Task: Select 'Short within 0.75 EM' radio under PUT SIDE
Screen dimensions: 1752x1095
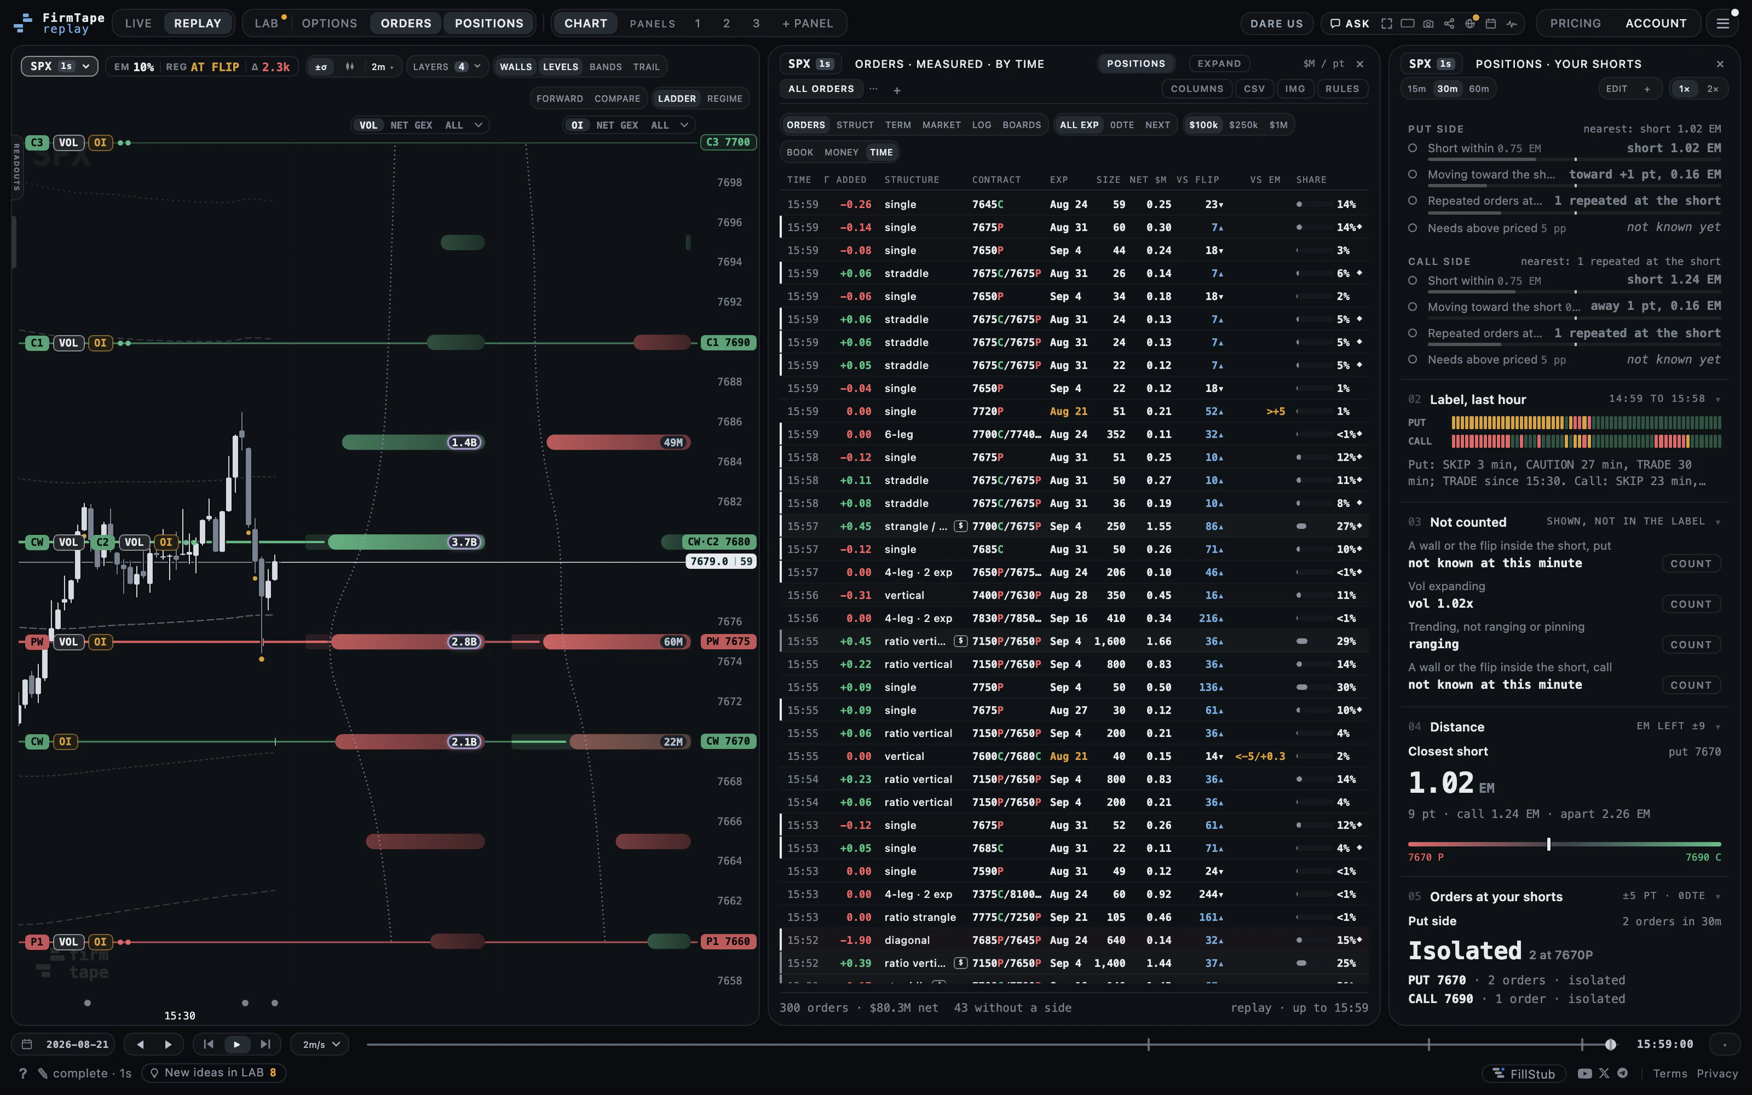Action: click(1413, 148)
